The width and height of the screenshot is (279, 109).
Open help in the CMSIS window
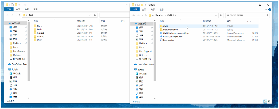[x=270, y=9]
